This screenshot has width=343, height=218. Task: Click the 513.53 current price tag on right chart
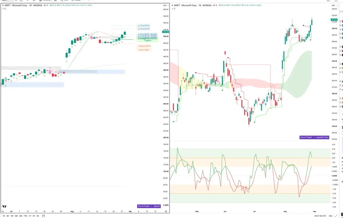pyautogui.click(x=334, y=20)
